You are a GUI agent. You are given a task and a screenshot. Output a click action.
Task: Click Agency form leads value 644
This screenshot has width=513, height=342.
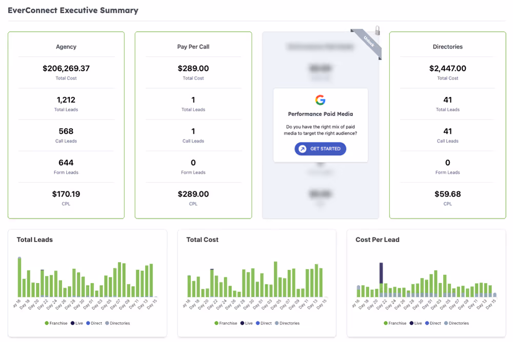66,163
